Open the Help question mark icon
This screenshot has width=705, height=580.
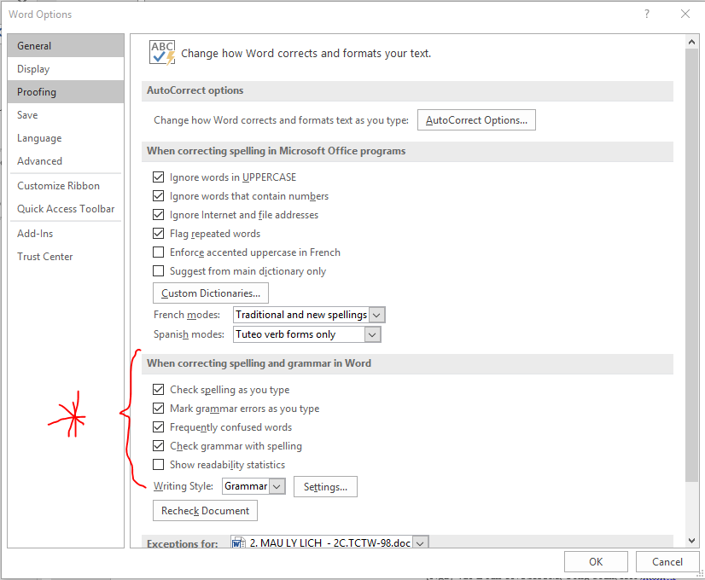(x=647, y=14)
